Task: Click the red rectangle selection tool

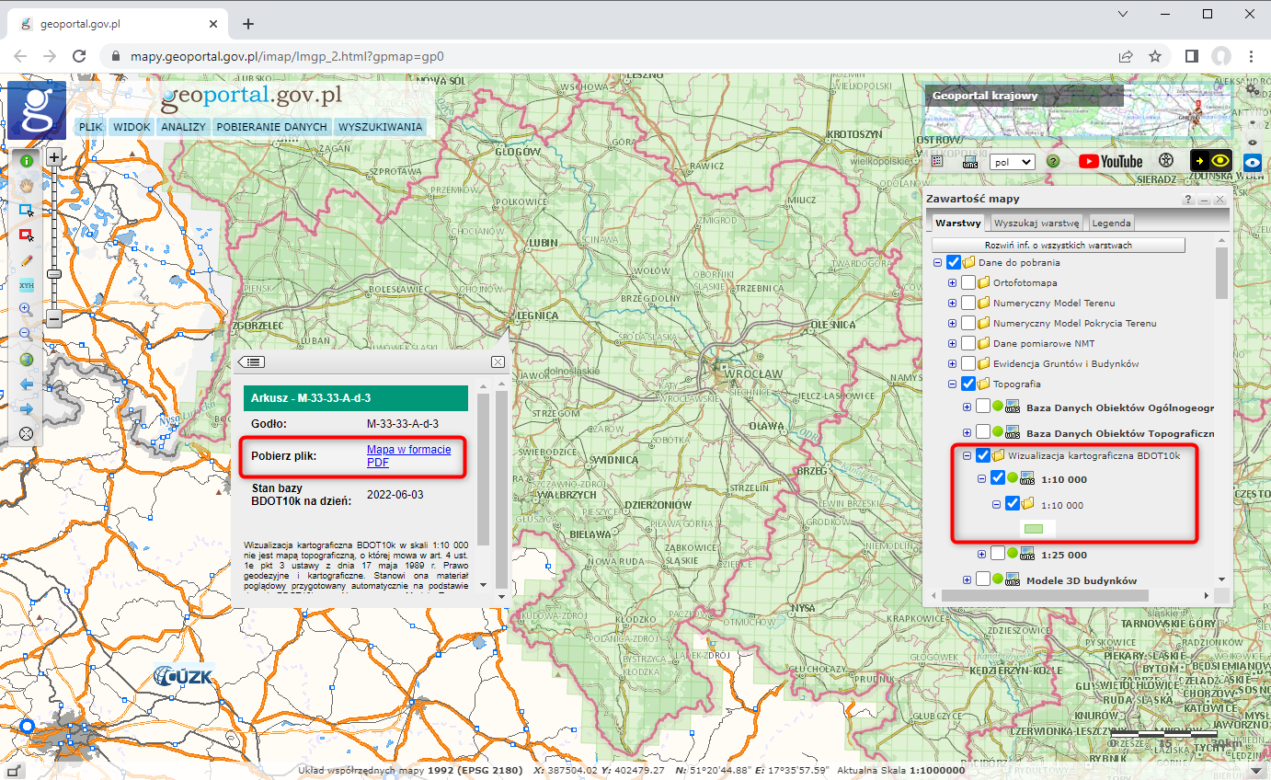Action: tap(27, 235)
